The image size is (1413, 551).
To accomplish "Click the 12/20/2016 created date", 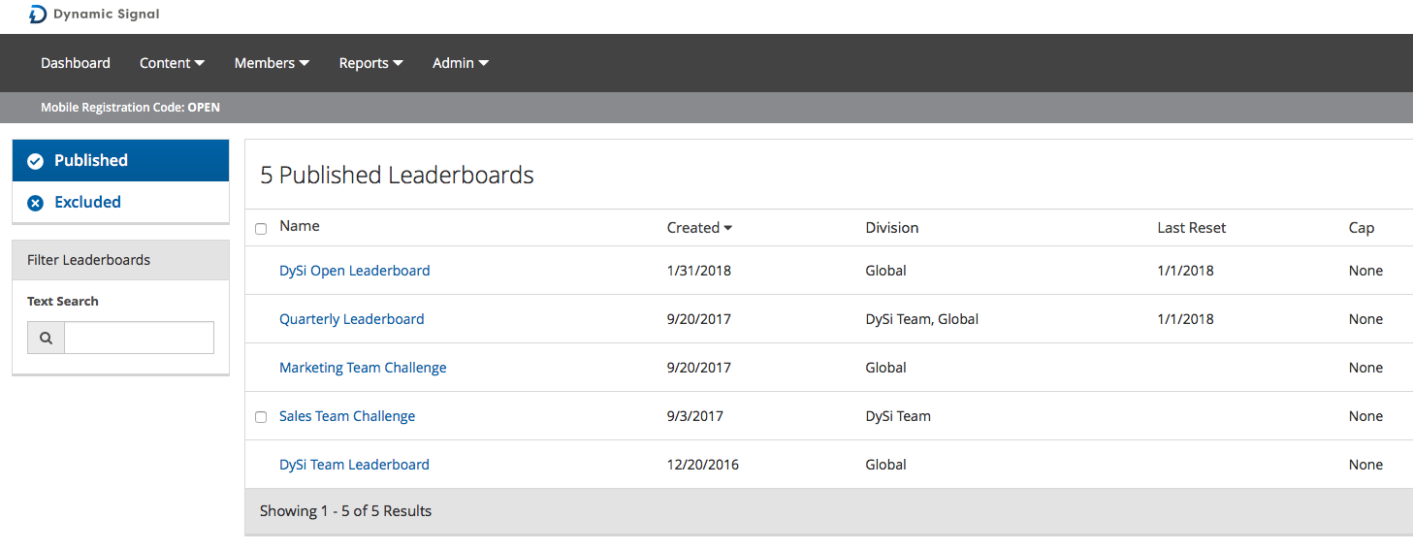I will (703, 465).
